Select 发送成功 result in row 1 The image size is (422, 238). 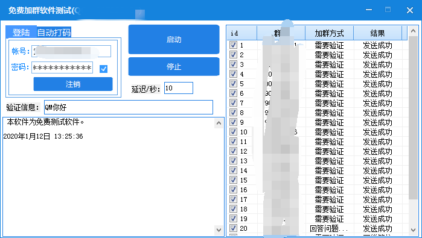(x=377, y=45)
